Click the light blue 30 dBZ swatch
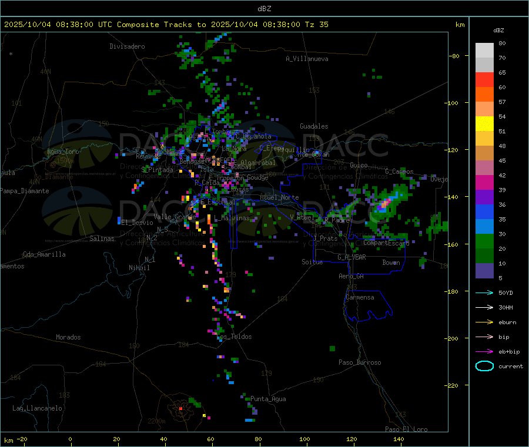 click(x=484, y=227)
